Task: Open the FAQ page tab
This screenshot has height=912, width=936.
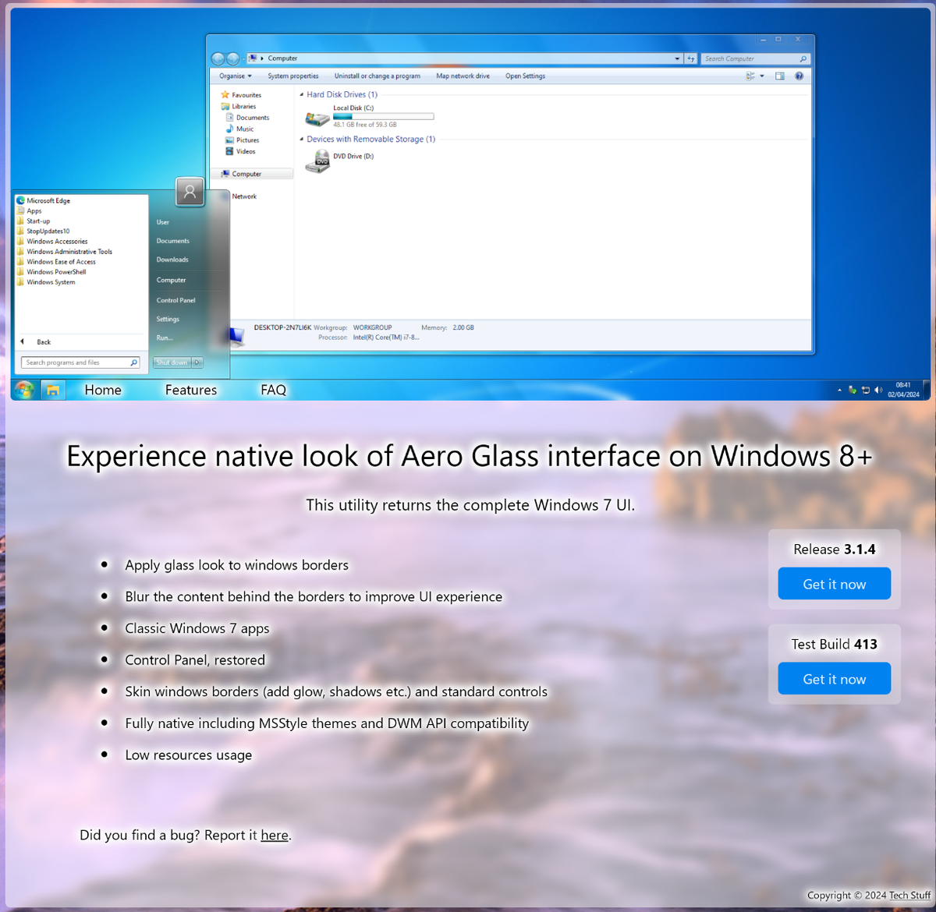Action: point(274,390)
